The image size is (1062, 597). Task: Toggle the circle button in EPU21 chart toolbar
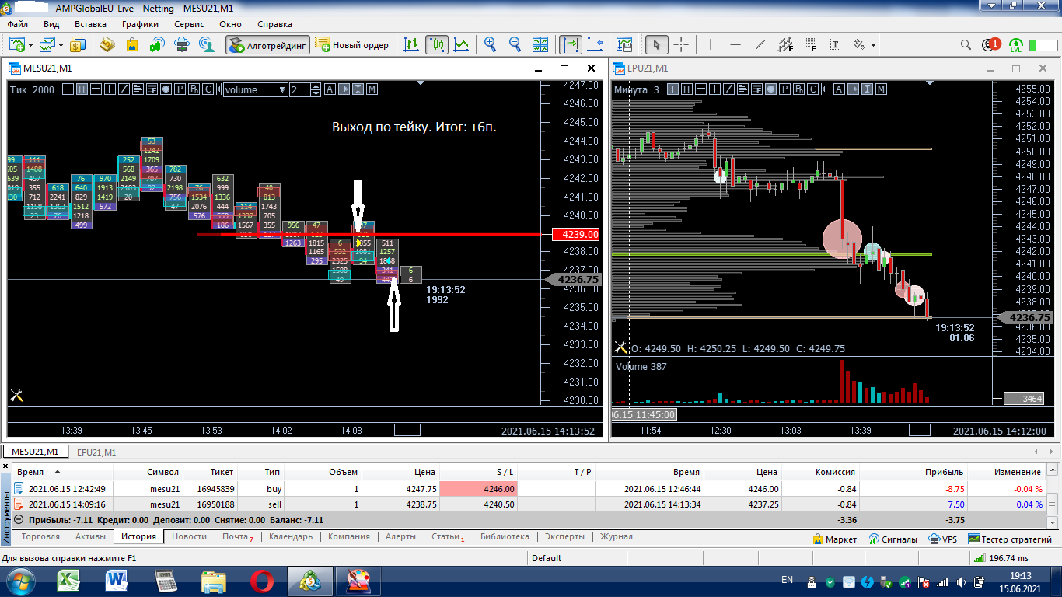pyautogui.click(x=770, y=89)
